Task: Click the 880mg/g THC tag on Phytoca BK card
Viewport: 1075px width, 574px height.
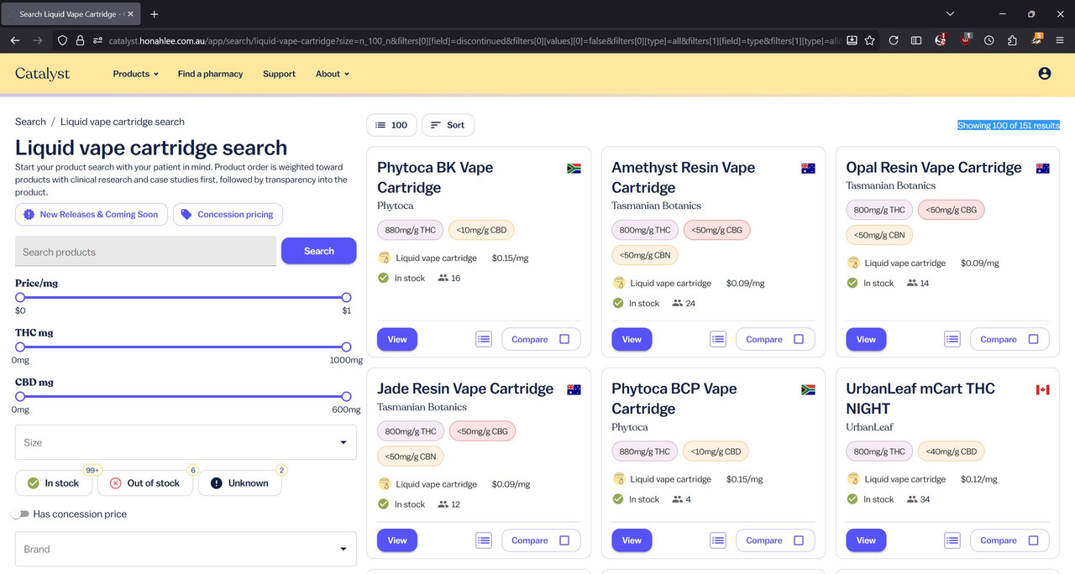Action: point(411,230)
